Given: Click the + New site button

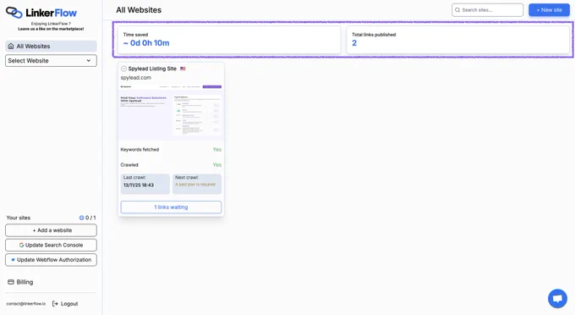Looking at the screenshot, I should 549,10.
